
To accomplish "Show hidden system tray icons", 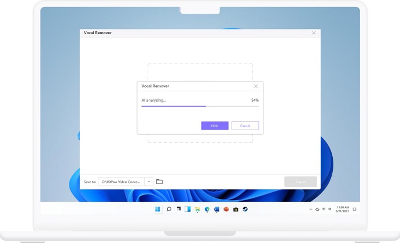I will coord(311,209).
